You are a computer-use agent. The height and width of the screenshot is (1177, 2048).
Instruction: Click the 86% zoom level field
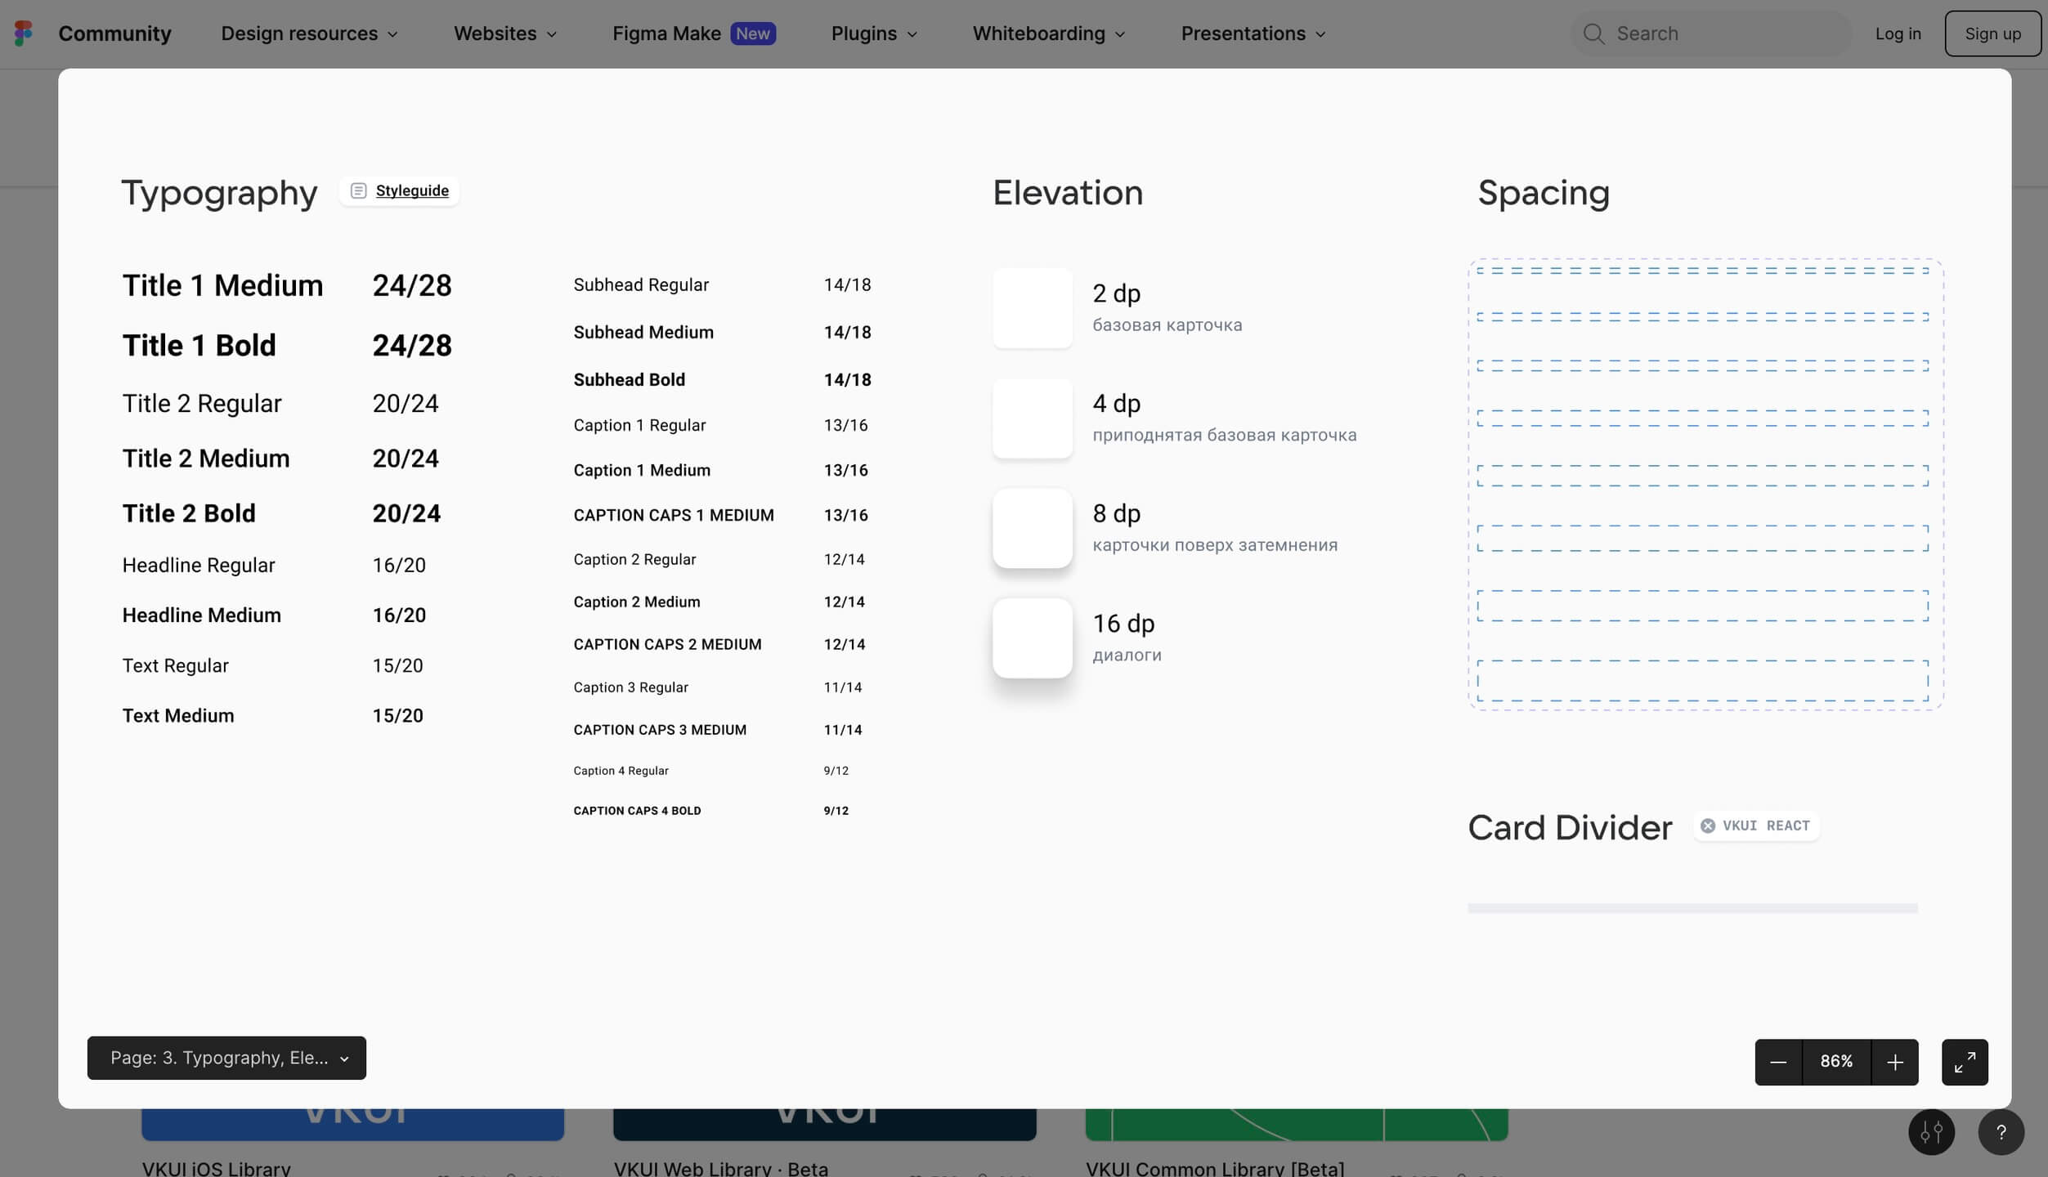[1835, 1062]
